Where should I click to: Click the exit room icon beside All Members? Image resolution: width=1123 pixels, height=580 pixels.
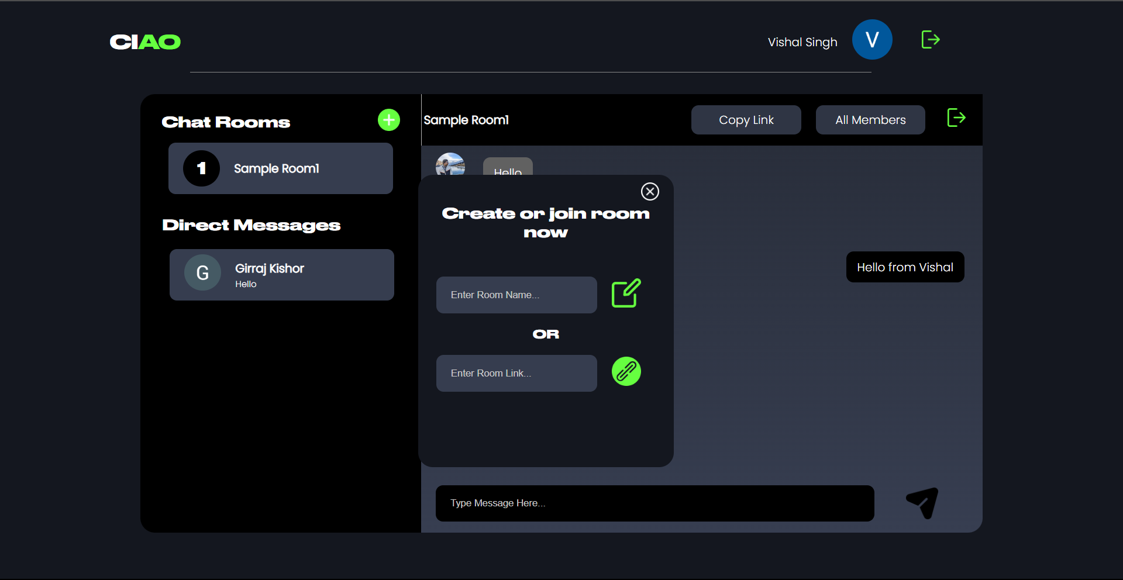tap(956, 118)
